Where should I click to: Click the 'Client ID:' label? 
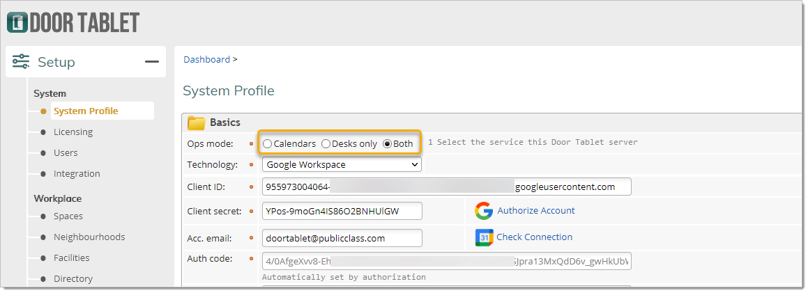pyautogui.click(x=206, y=187)
